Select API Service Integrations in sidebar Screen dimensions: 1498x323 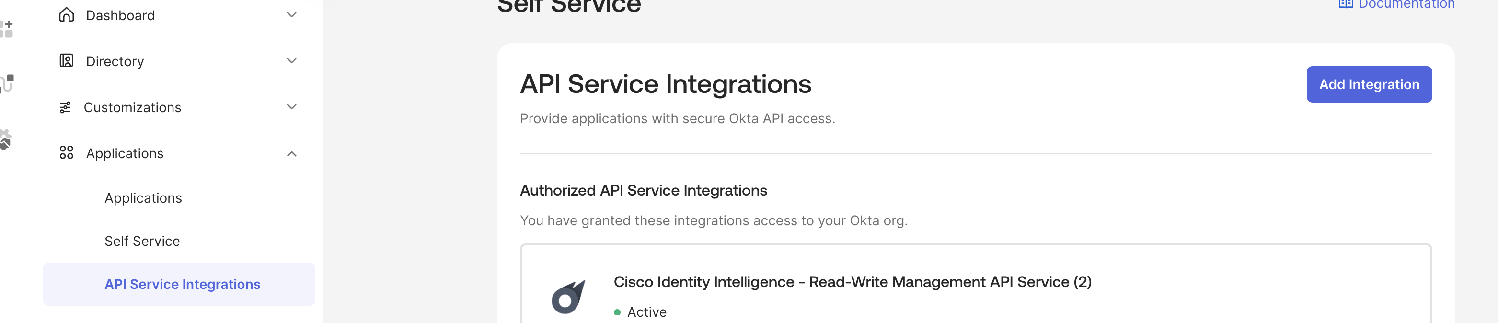179,284
